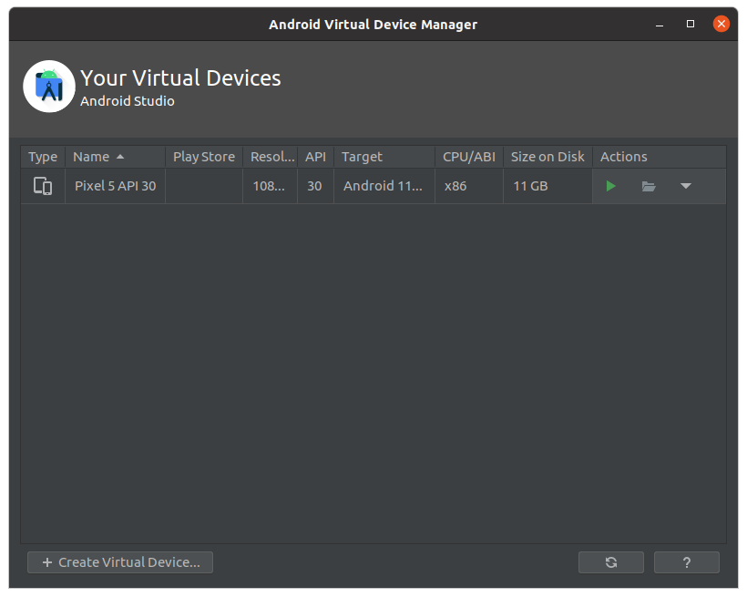Click the Android Studio logo
The image size is (747, 597).
pyautogui.click(x=49, y=87)
